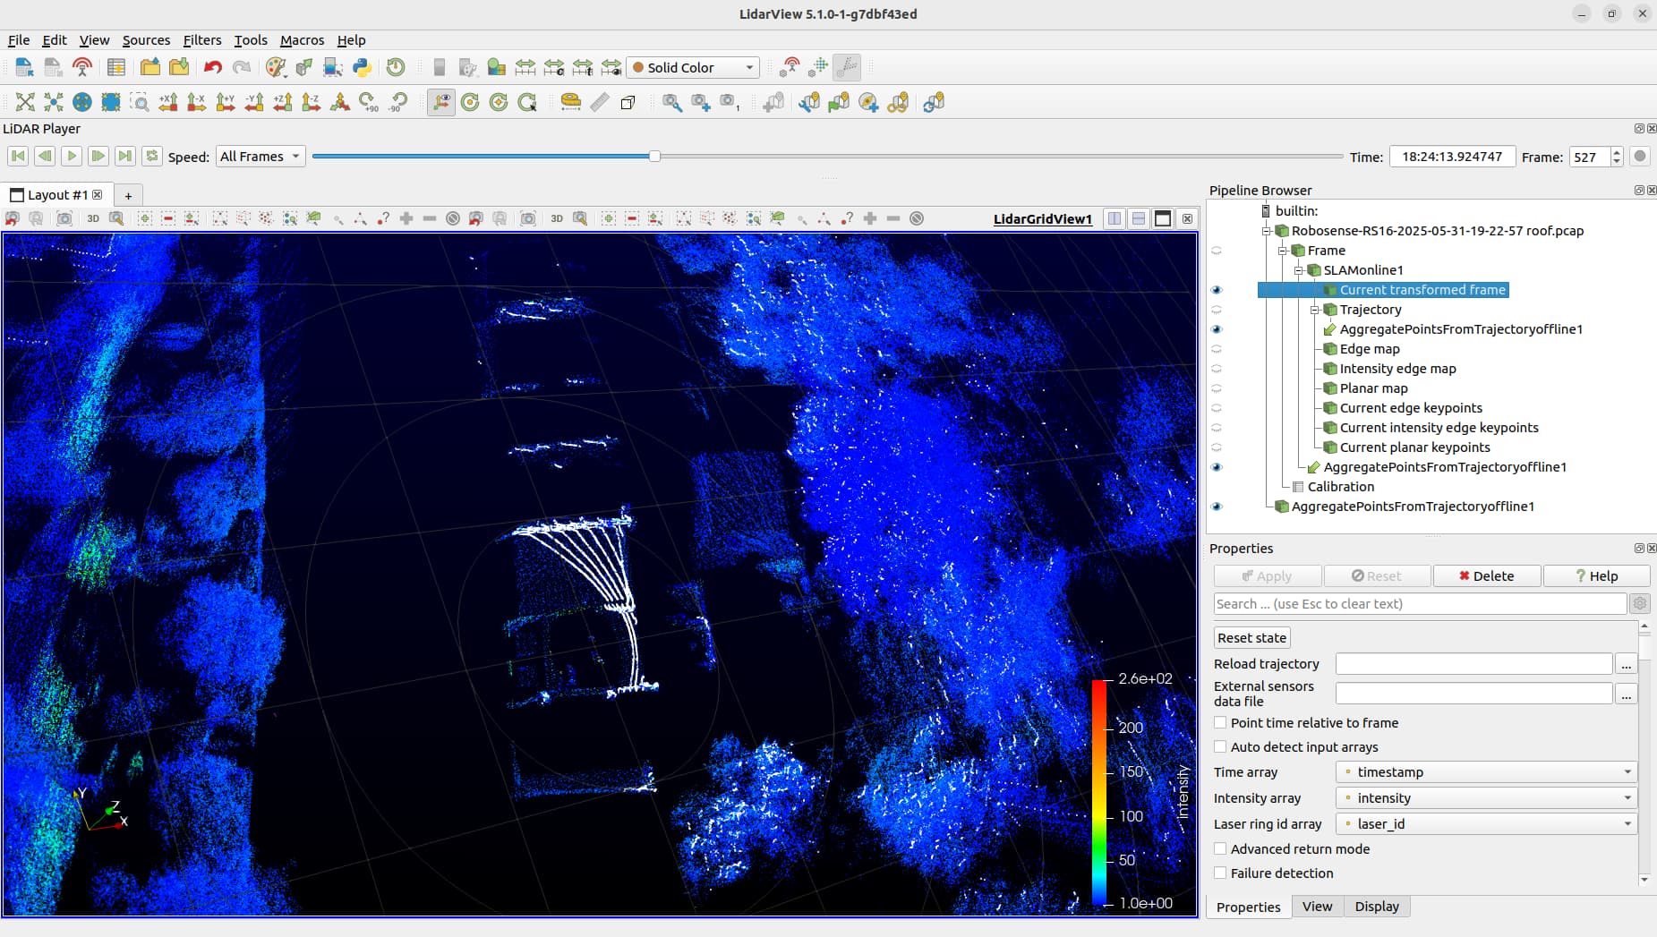The image size is (1657, 937).
Task: Click the open Lidar data file icon
Action: click(24, 67)
